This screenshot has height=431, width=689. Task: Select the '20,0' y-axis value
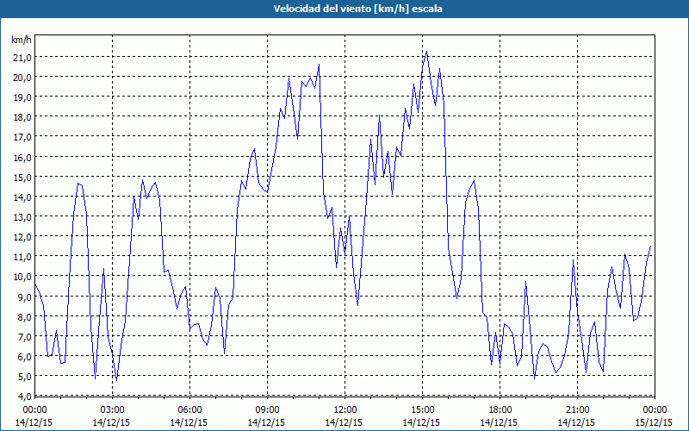[22, 78]
